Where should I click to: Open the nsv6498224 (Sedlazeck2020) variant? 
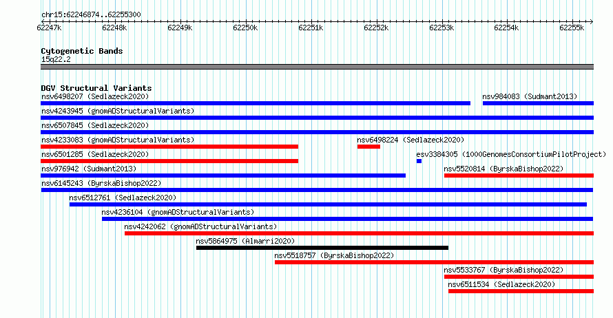pos(411,140)
